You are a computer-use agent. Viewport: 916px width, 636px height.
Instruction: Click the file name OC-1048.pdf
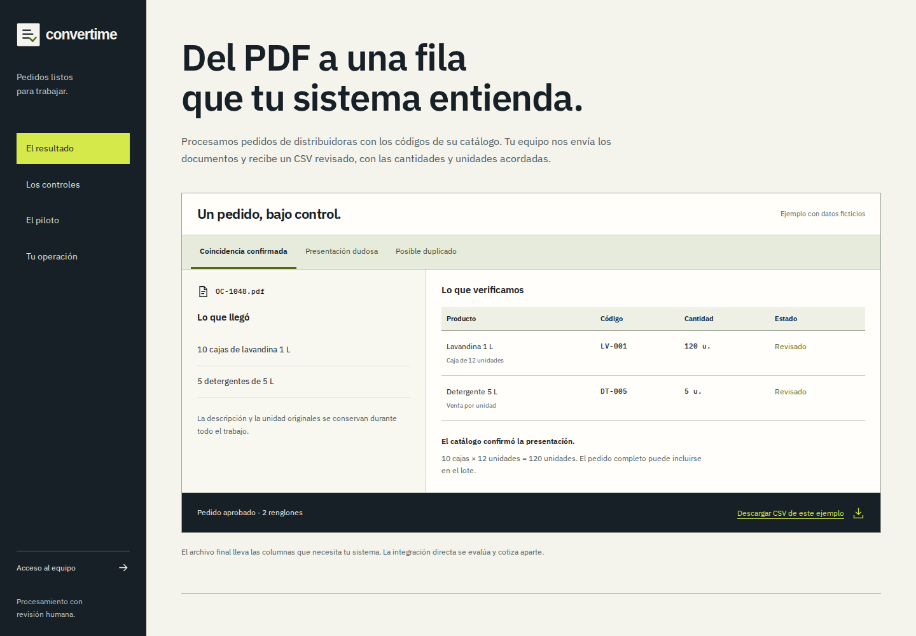[240, 292]
